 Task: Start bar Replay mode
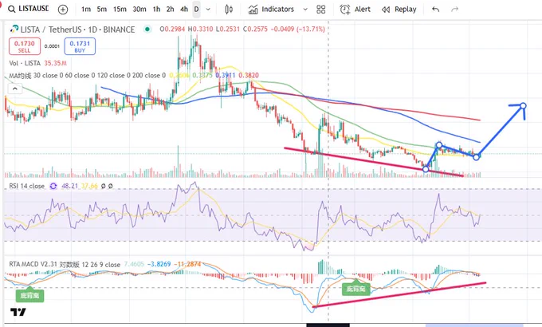click(399, 10)
